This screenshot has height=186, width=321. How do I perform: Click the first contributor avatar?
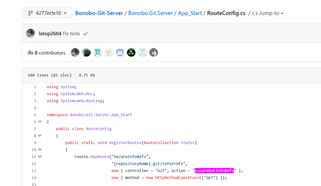tap(75, 53)
